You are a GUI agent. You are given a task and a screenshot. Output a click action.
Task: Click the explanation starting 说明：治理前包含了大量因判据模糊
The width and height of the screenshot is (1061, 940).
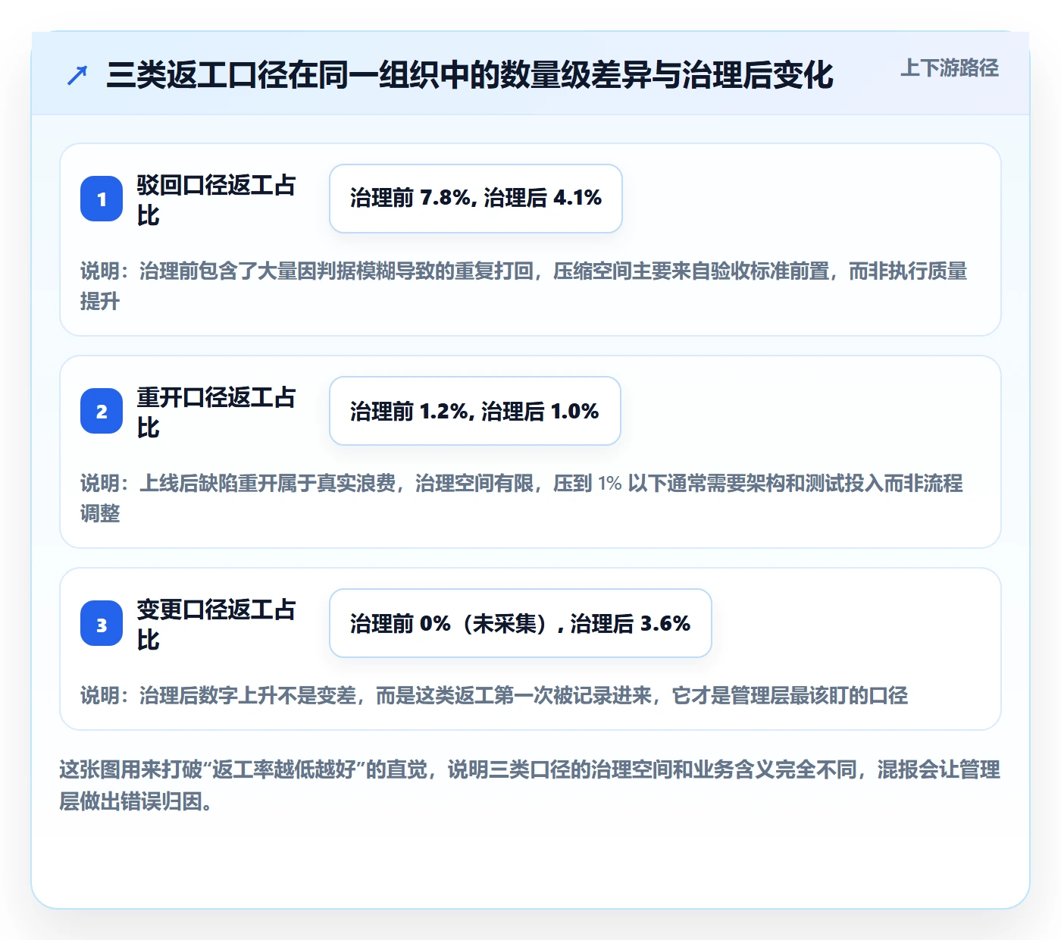(x=524, y=286)
